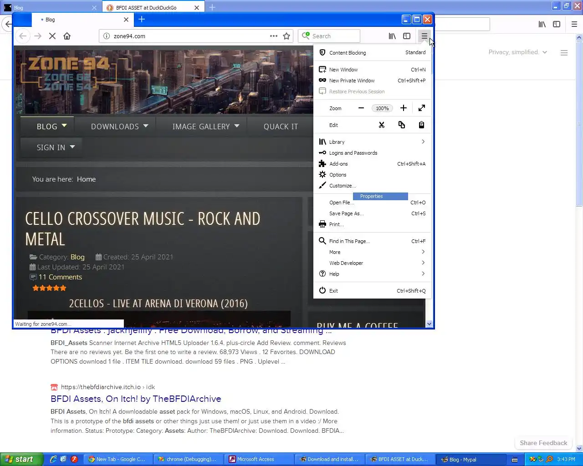This screenshot has width=583, height=466.
Task: Zoom out with the minus button
Action: [361, 108]
